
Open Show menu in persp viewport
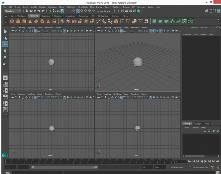[126, 28]
